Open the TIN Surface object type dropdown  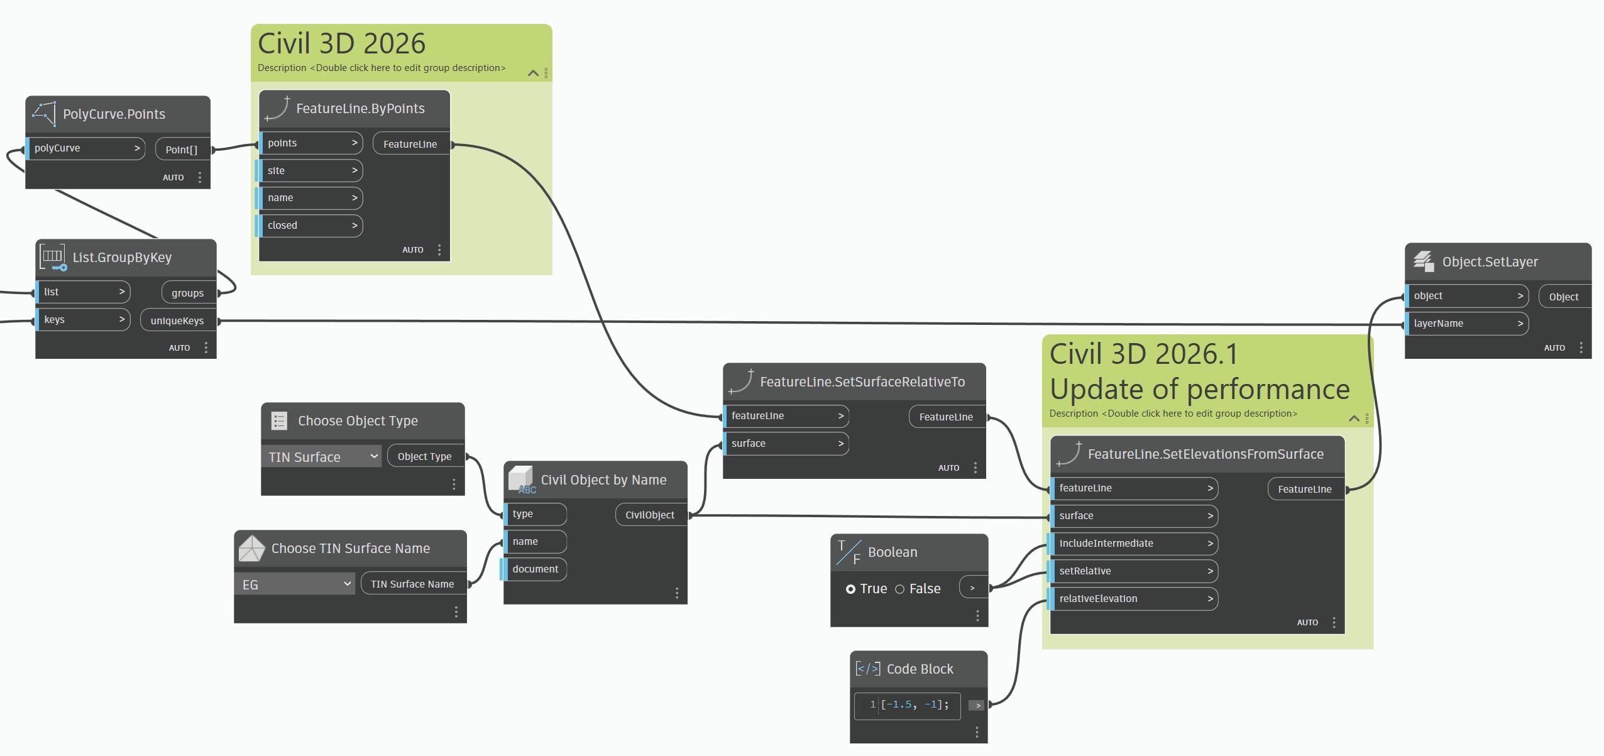[x=321, y=456]
